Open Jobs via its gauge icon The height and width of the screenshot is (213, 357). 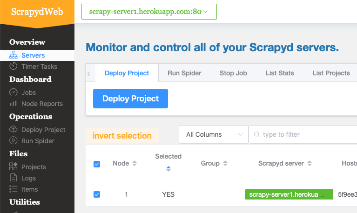pos(13,93)
